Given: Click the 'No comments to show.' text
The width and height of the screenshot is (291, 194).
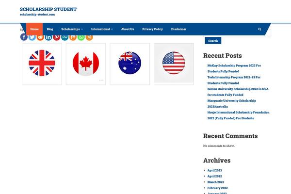Looking at the screenshot, I should 219,145.
